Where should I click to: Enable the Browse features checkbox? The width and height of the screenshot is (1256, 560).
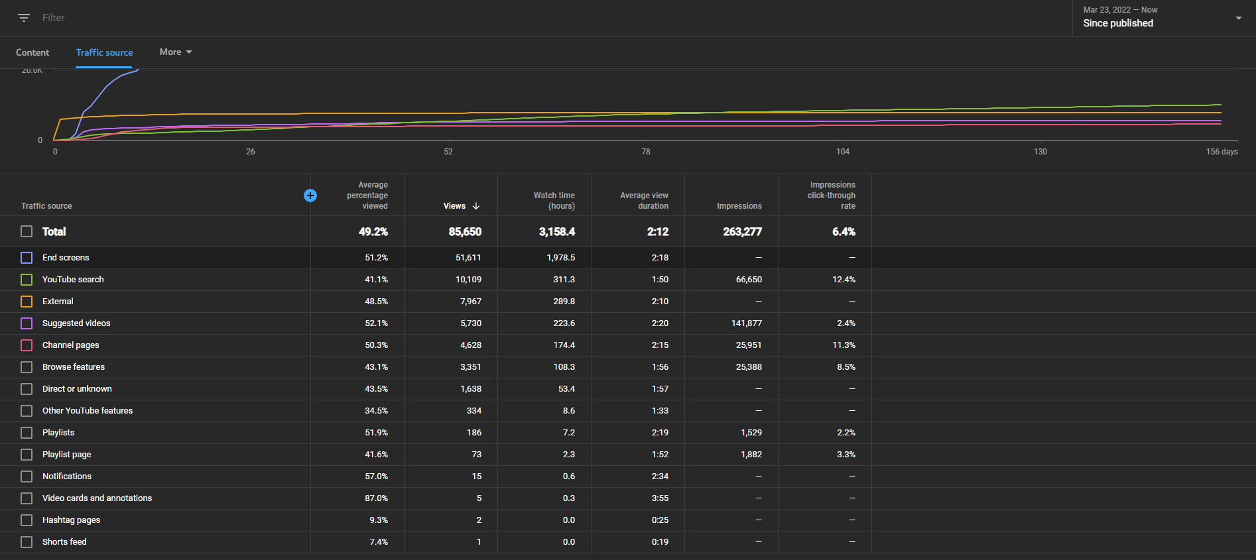click(27, 367)
